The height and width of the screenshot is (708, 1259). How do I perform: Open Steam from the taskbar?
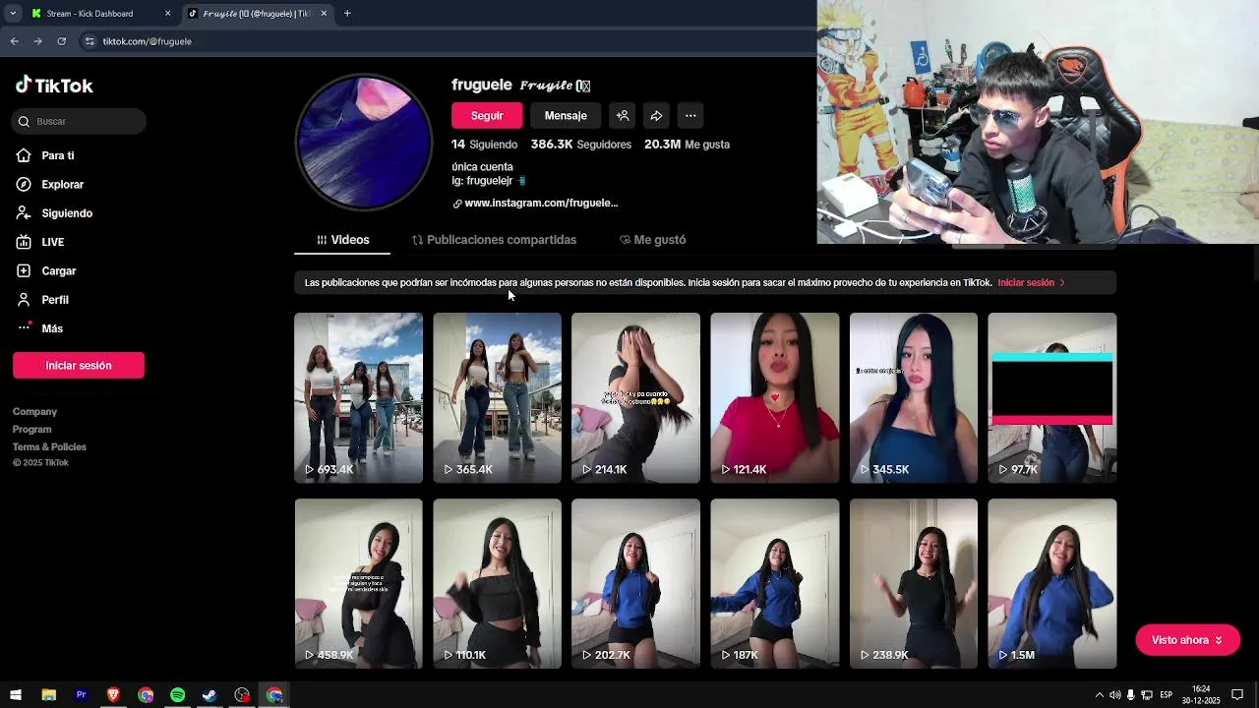click(x=210, y=695)
